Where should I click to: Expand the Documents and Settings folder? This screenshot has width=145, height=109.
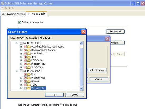point(21,50)
